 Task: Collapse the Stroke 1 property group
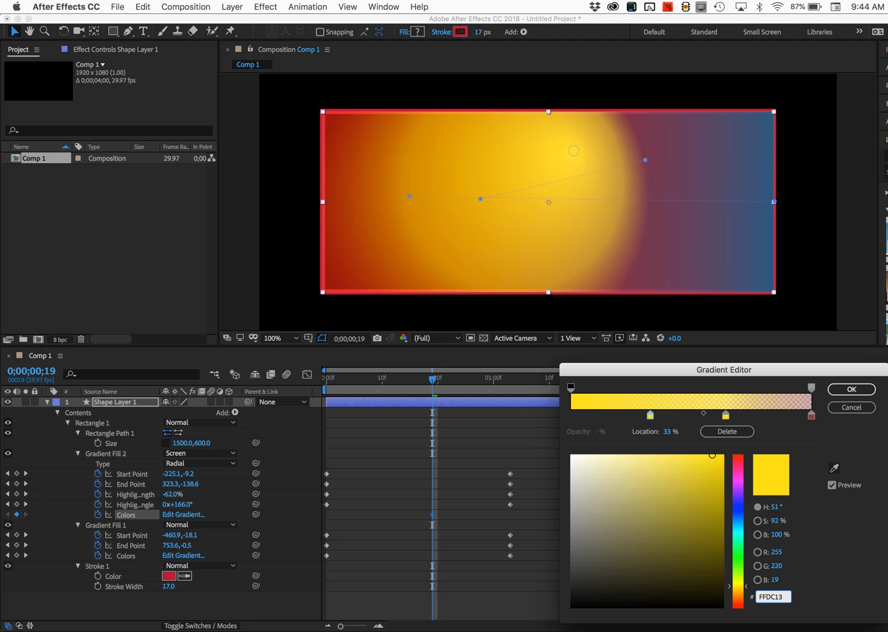coord(78,566)
